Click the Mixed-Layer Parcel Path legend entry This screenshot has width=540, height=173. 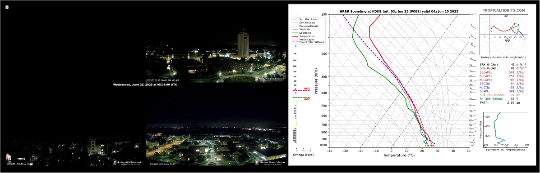coord(305,41)
